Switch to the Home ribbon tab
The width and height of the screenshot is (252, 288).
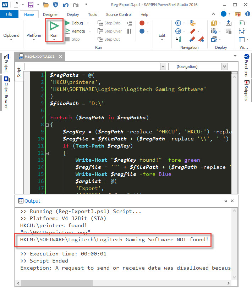coord(29,15)
